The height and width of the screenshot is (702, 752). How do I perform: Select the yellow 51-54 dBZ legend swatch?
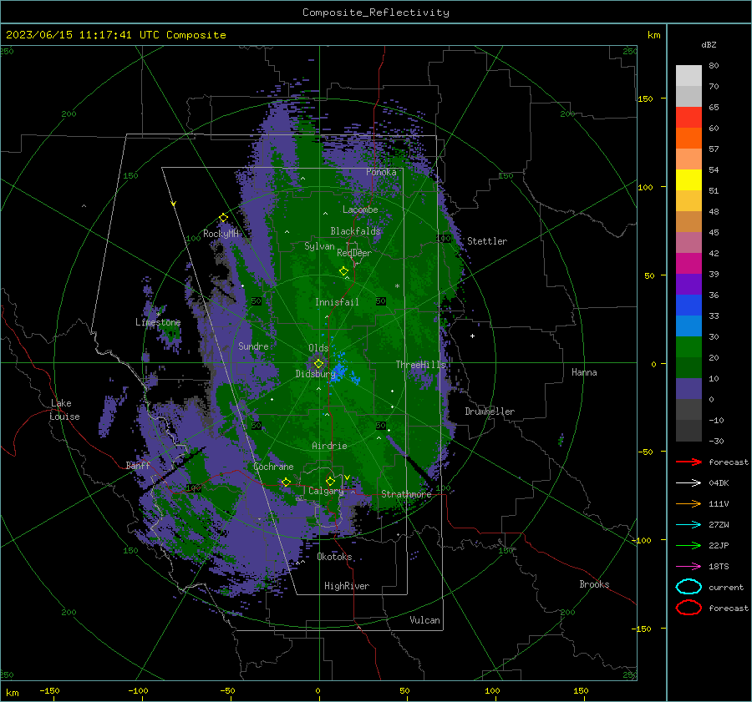(x=688, y=180)
